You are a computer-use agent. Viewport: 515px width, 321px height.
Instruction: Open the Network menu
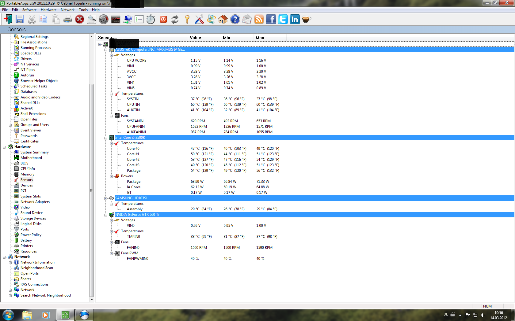pyautogui.click(x=68, y=10)
